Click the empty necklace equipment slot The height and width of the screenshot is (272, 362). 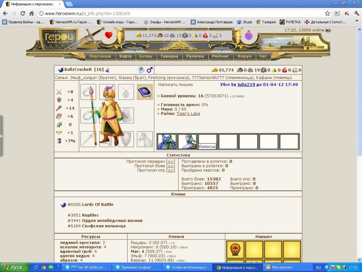click(126, 92)
